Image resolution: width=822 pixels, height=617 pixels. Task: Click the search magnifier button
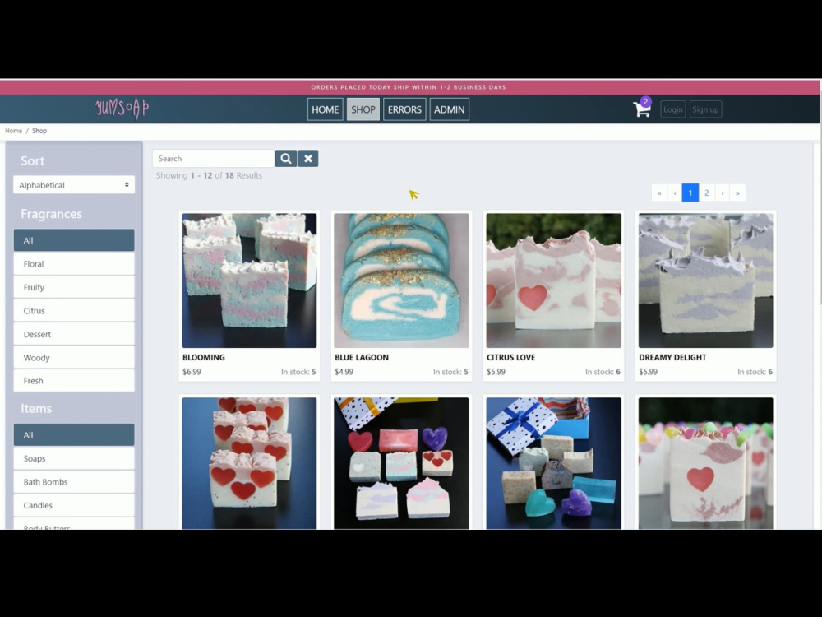(x=286, y=159)
